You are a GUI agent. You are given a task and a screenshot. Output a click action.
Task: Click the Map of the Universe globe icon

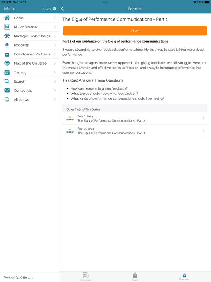7,63
